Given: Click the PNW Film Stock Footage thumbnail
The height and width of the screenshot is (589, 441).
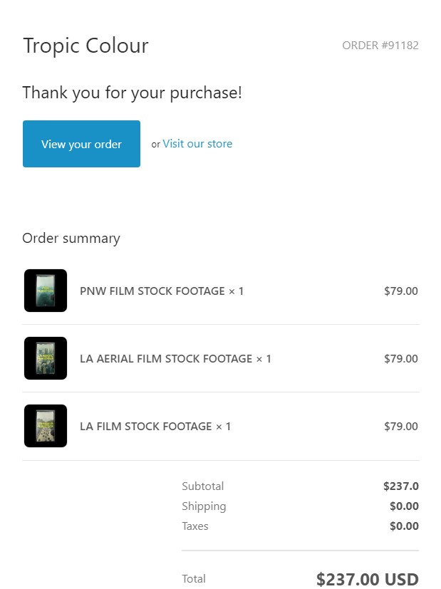Looking at the screenshot, I should click(46, 291).
